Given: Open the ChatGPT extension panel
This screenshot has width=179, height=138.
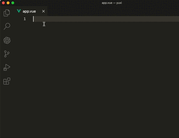Looking at the screenshot, I should pyautogui.click(x=7, y=40).
